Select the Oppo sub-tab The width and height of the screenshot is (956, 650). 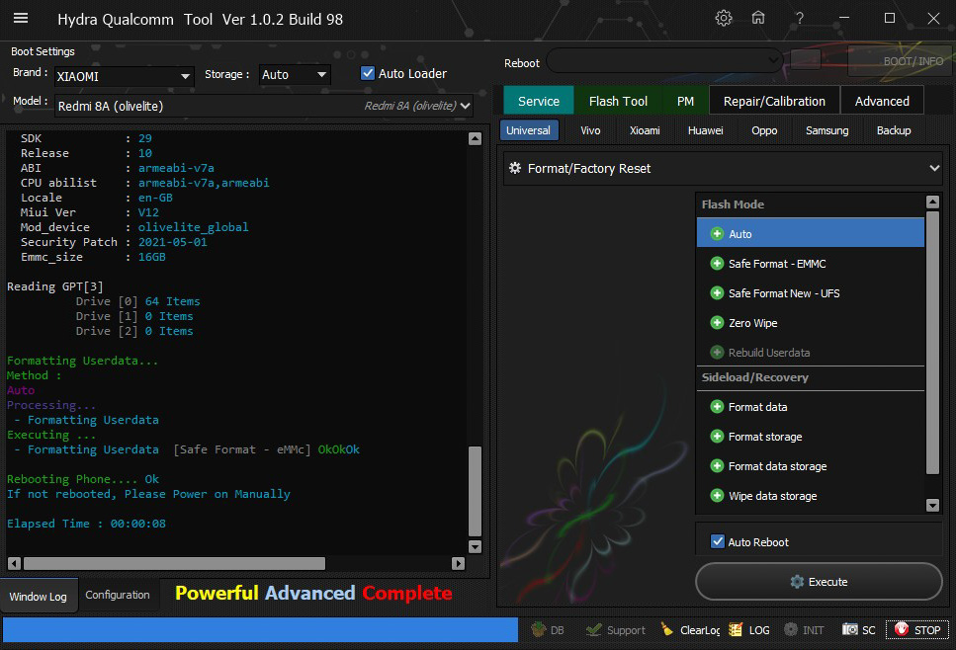coord(764,130)
